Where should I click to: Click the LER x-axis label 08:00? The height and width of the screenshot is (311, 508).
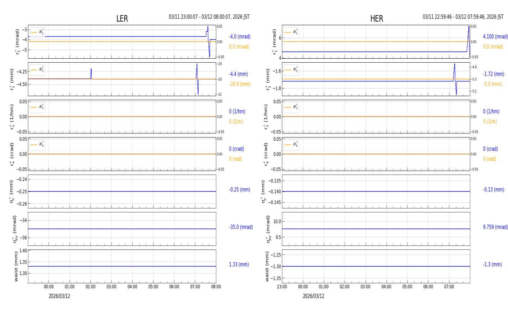[216, 287]
